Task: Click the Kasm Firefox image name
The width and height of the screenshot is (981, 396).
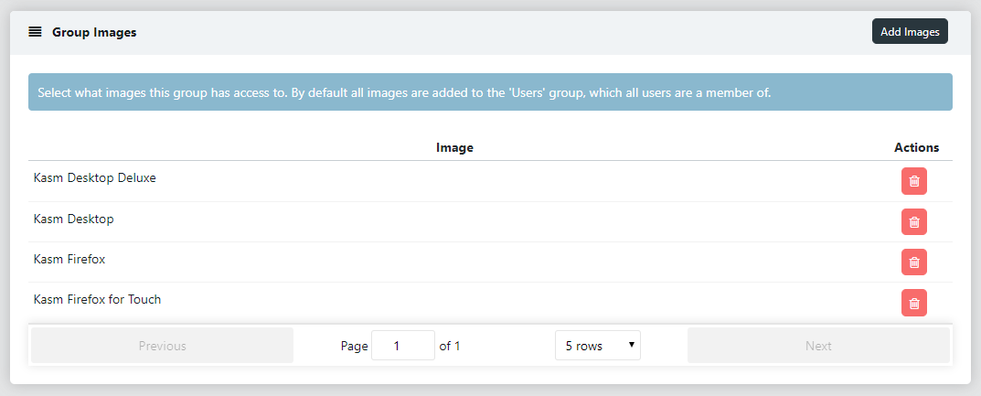Action: click(69, 260)
